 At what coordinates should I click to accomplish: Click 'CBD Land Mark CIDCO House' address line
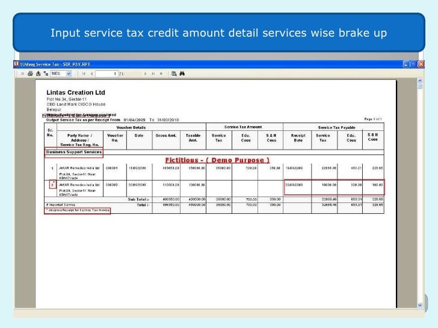point(76,105)
